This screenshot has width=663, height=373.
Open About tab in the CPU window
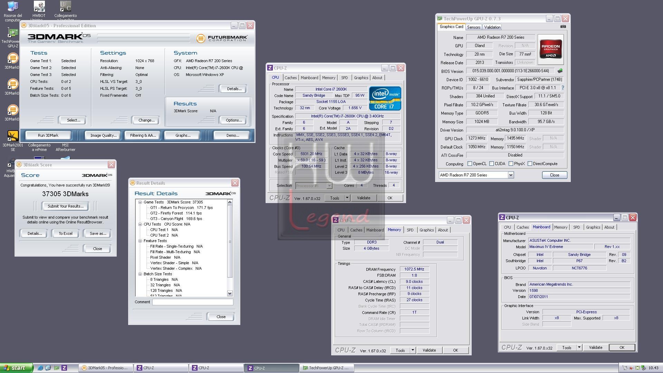tap(377, 78)
